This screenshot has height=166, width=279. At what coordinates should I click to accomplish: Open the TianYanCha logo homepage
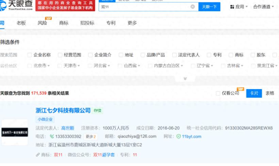tap(16, 5)
